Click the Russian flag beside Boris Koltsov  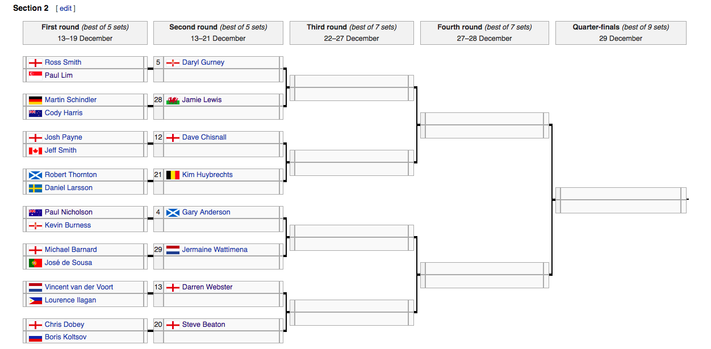point(35,338)
